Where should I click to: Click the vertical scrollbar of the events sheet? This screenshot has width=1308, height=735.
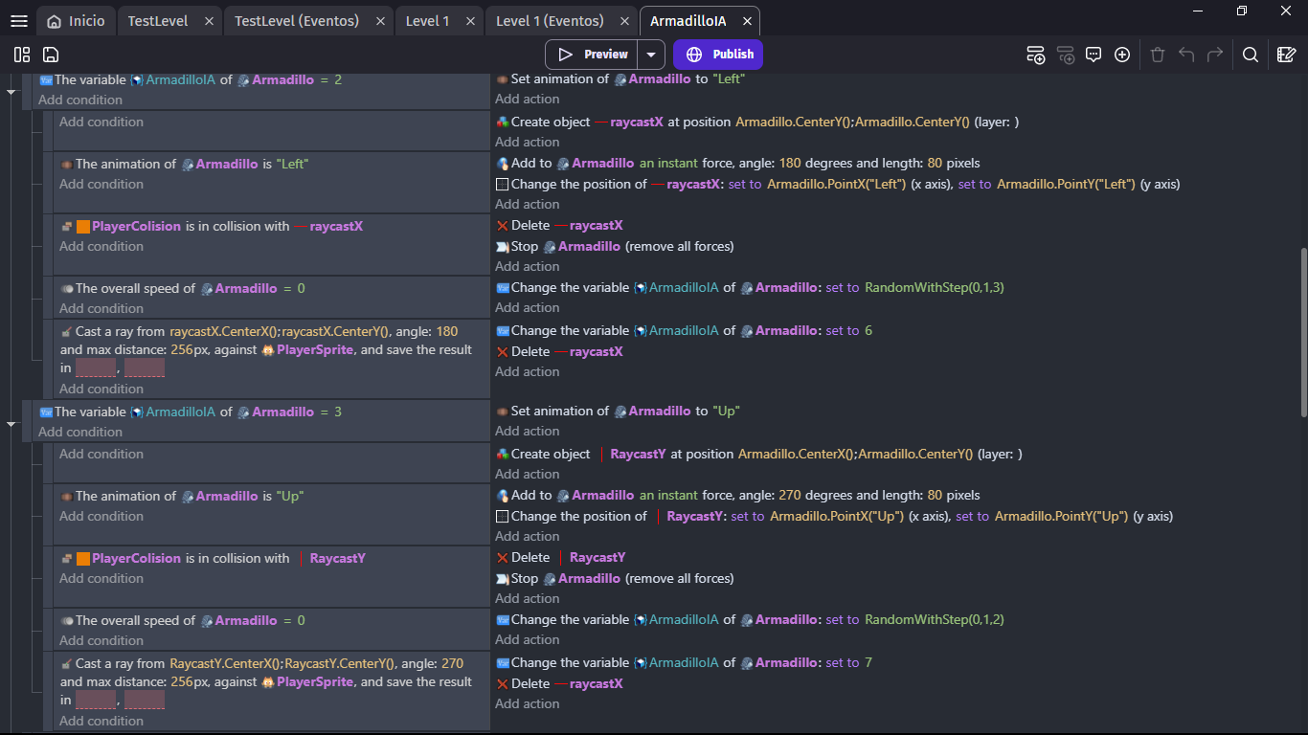tap(1303, 331)
